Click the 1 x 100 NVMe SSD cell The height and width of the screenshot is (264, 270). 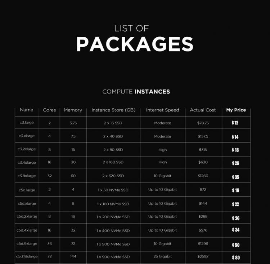tap(113, 204)
